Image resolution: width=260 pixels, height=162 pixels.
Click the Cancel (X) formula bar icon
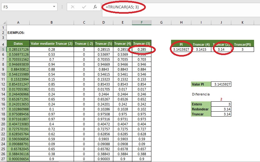click(x=73, y=7)
